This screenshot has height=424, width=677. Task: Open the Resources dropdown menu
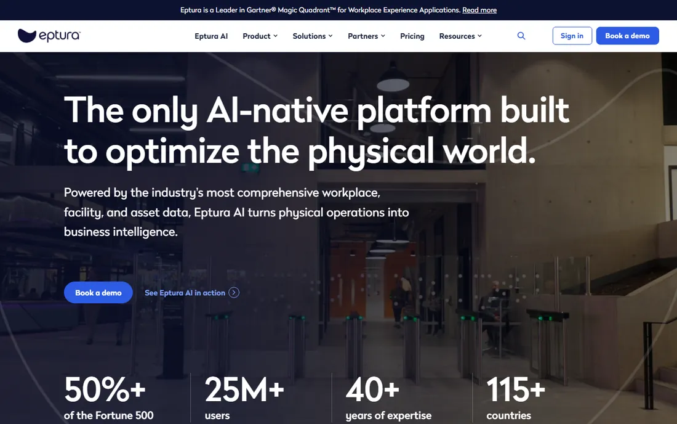460,36
